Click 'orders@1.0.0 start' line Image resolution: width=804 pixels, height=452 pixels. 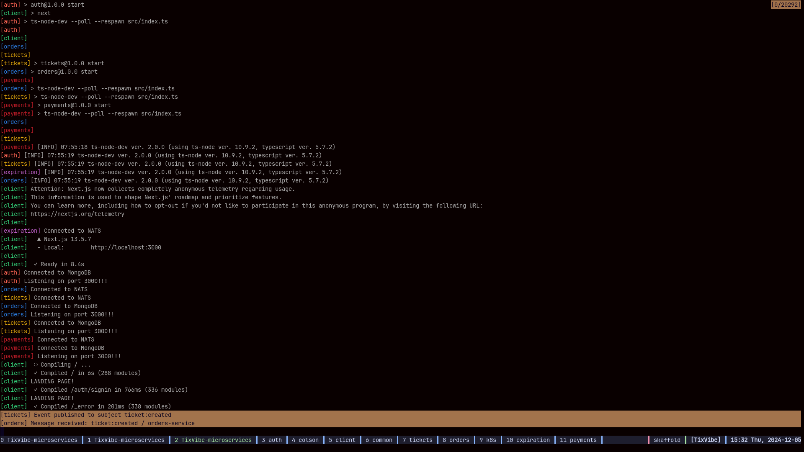click(49, 72)
